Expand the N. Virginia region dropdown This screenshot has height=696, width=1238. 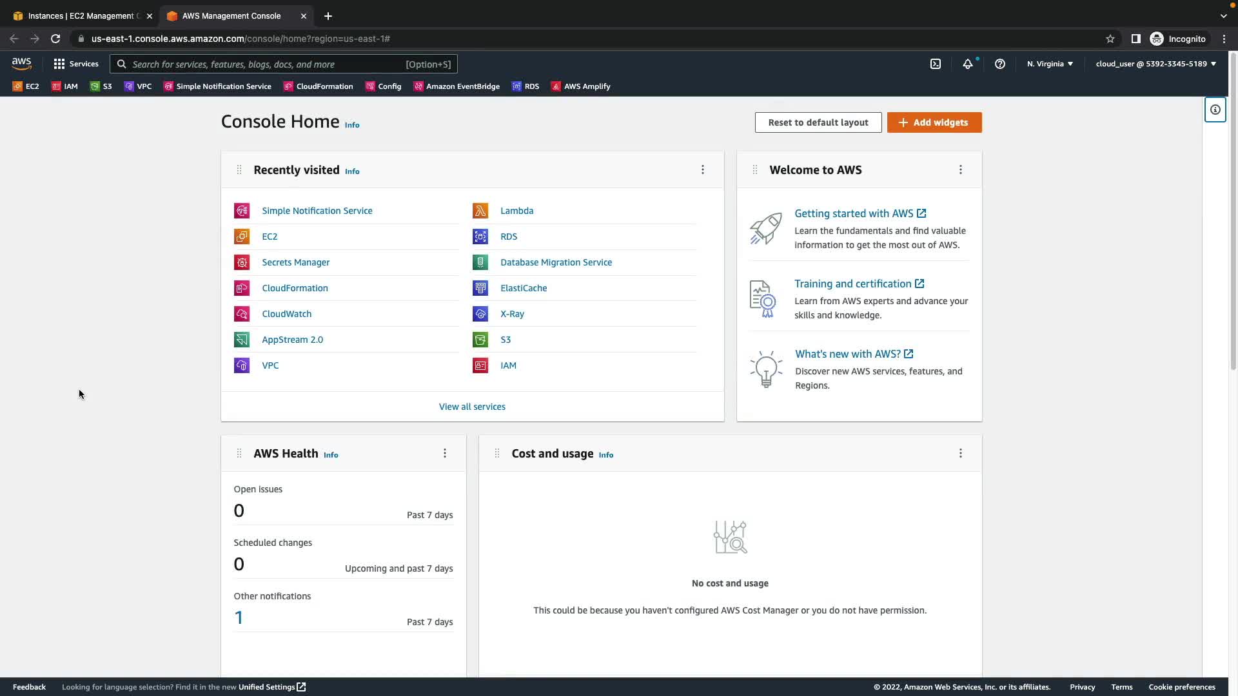tap(1050, 64)
